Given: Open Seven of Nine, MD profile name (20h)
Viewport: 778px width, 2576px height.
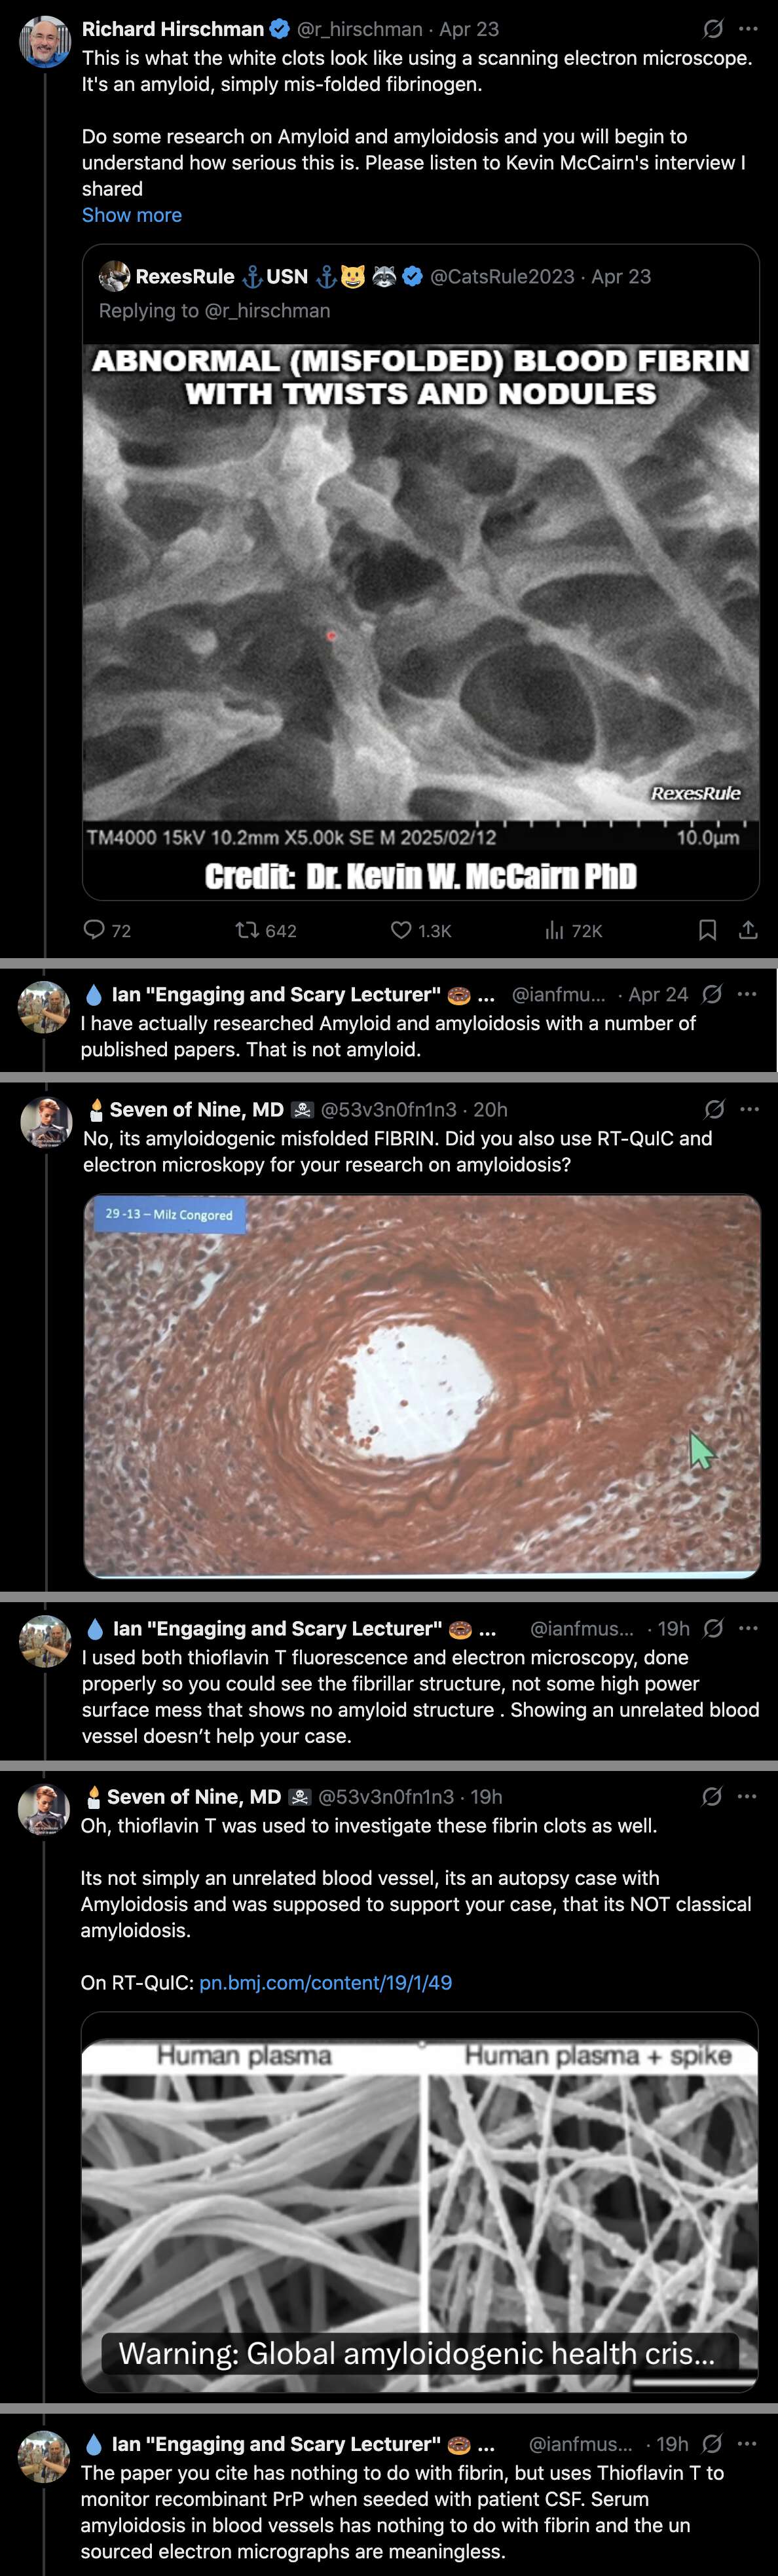Looking at the screenshot, I should 197,1109.
